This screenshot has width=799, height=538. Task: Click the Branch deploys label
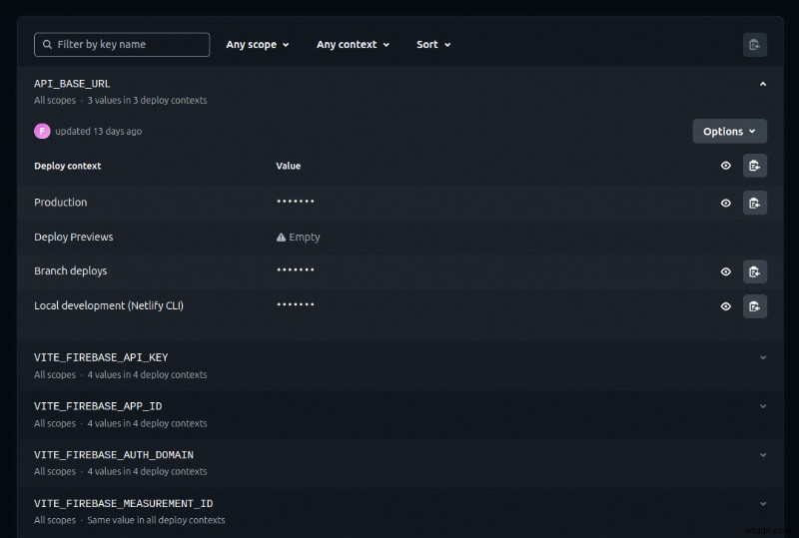tap(70, 271)
